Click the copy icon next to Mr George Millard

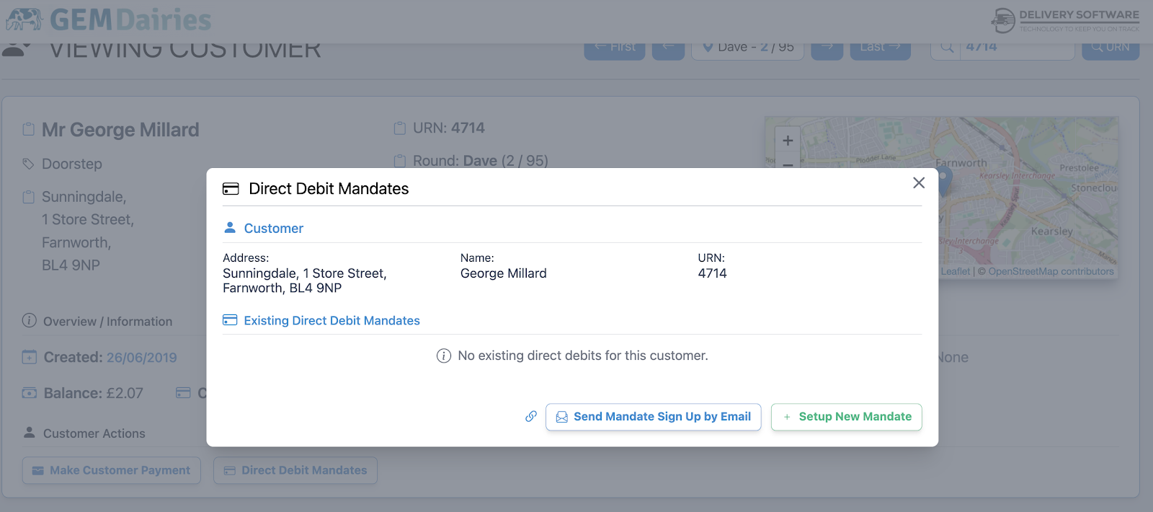tap(29, 130)
